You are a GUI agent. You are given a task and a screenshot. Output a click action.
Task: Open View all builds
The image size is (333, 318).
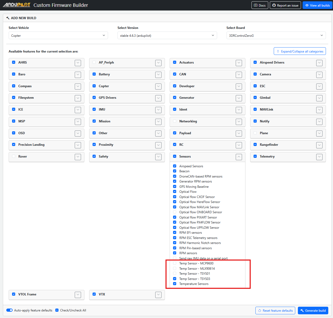(x=317, y=5)
